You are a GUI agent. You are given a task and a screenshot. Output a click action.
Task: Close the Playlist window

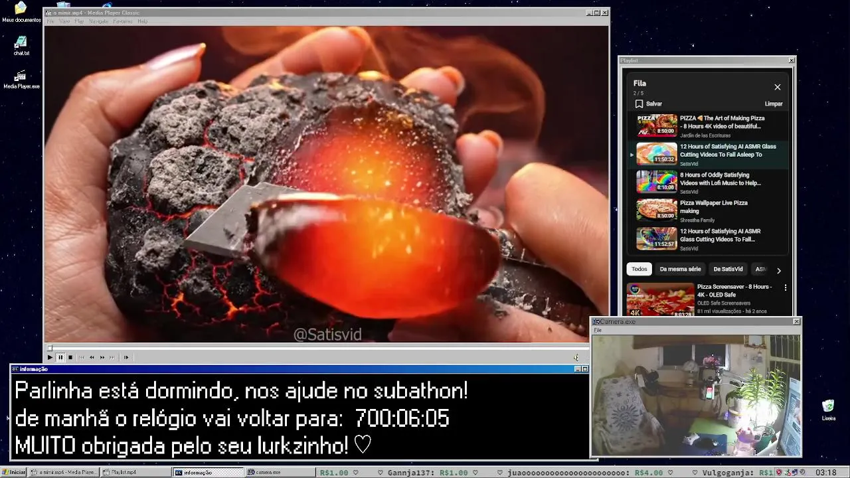(791, 60)
